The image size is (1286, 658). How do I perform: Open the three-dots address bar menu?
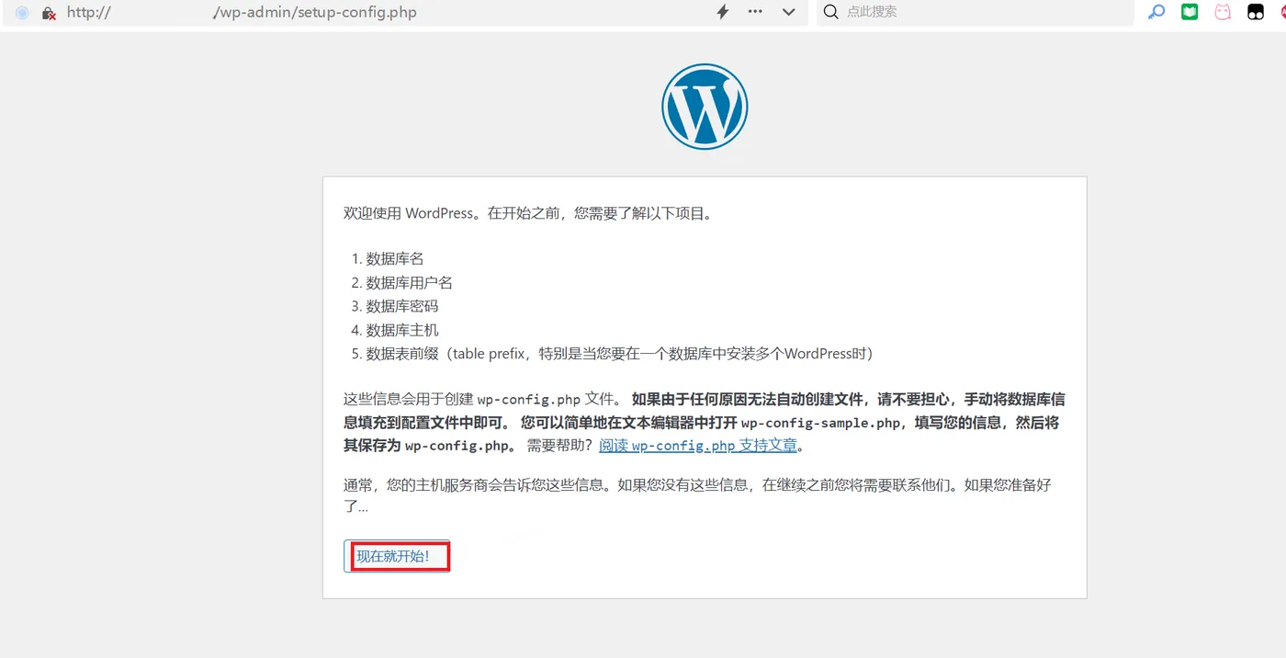(755, 12)
